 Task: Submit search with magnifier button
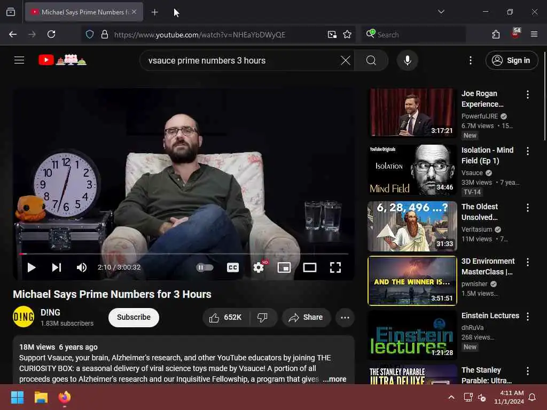371,60
